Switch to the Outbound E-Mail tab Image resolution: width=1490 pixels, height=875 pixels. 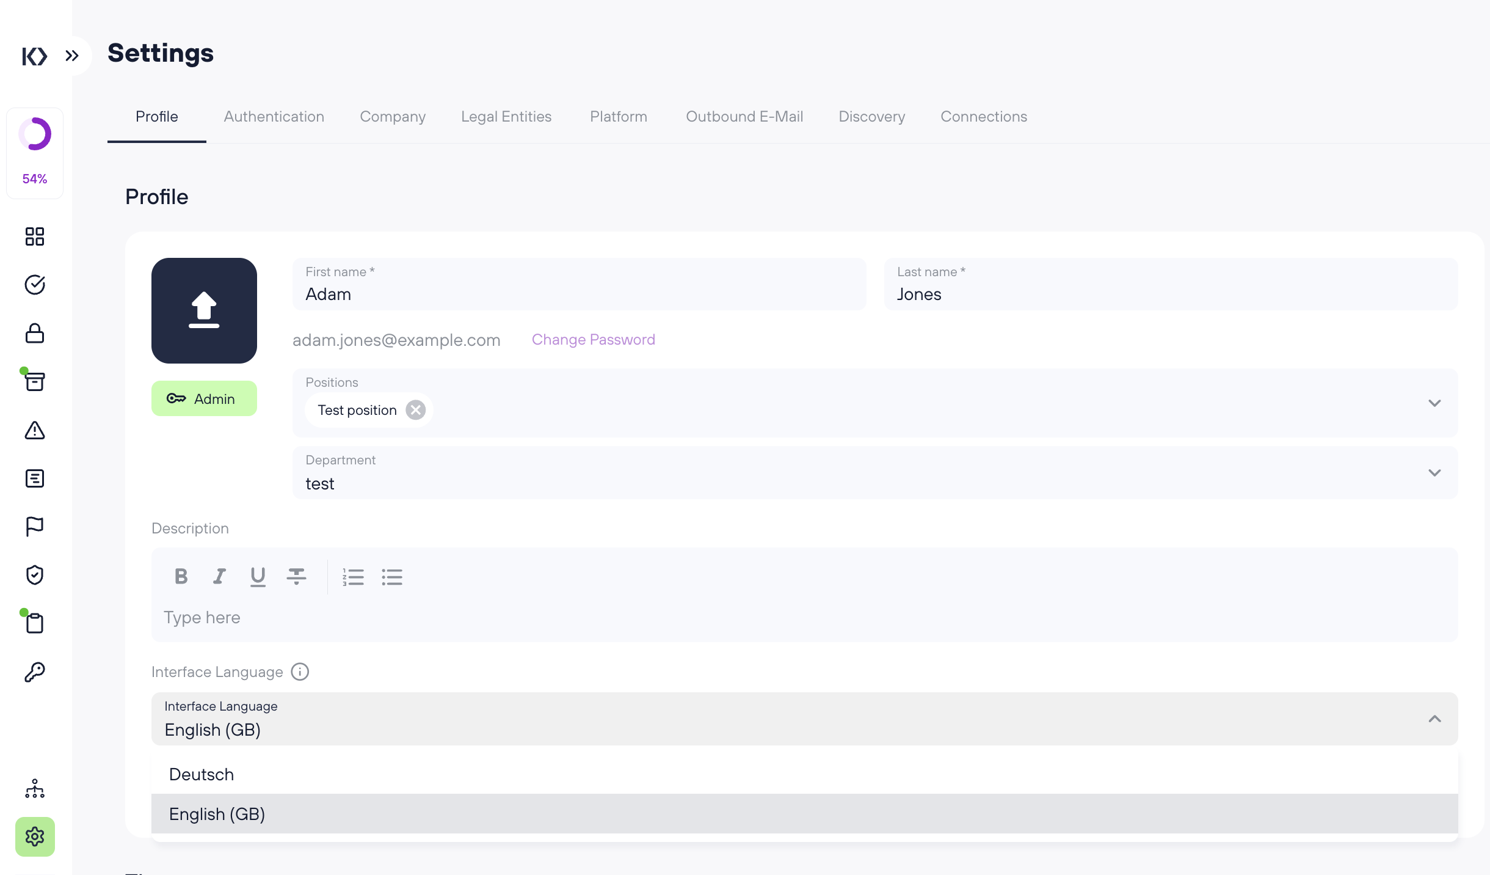tap(744, 117)
